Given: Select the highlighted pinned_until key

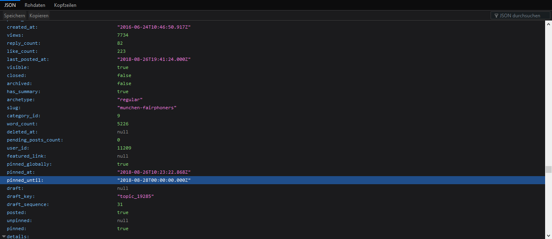Looking at the screenshot, I should (25, 180).
